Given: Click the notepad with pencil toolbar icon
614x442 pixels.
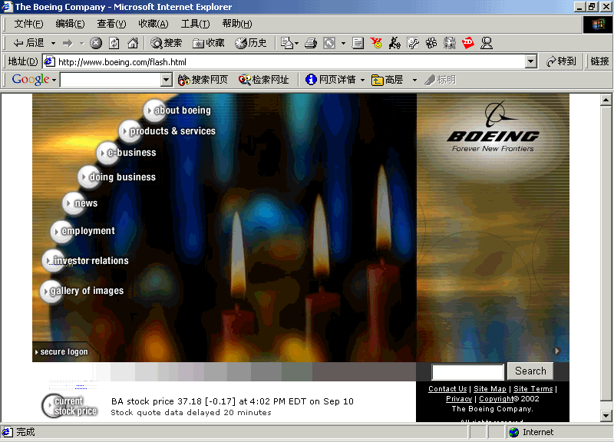Looking at the screenshot, I should tap(413, 43).
